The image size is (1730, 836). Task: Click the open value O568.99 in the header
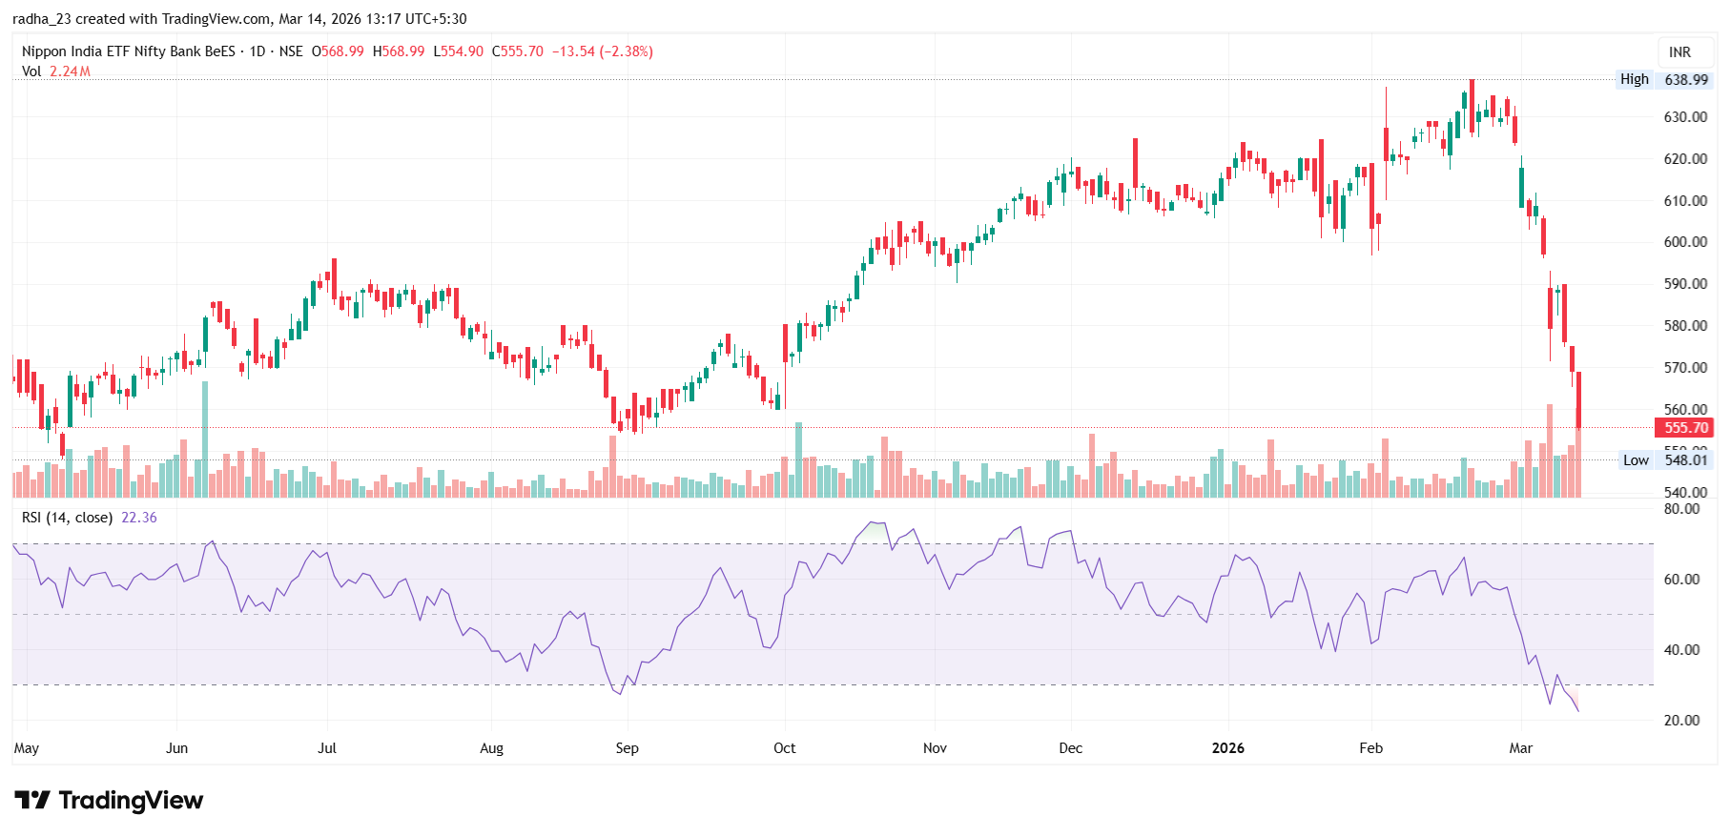point(338,51)
